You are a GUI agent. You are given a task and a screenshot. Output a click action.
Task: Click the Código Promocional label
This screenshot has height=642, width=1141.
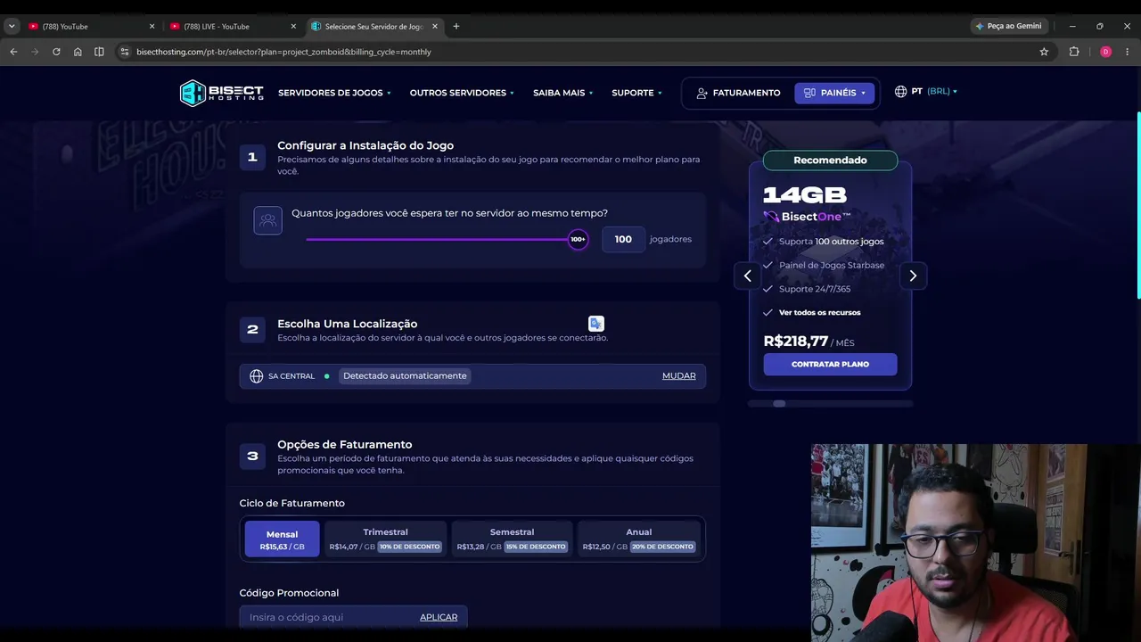pos(289,593)
